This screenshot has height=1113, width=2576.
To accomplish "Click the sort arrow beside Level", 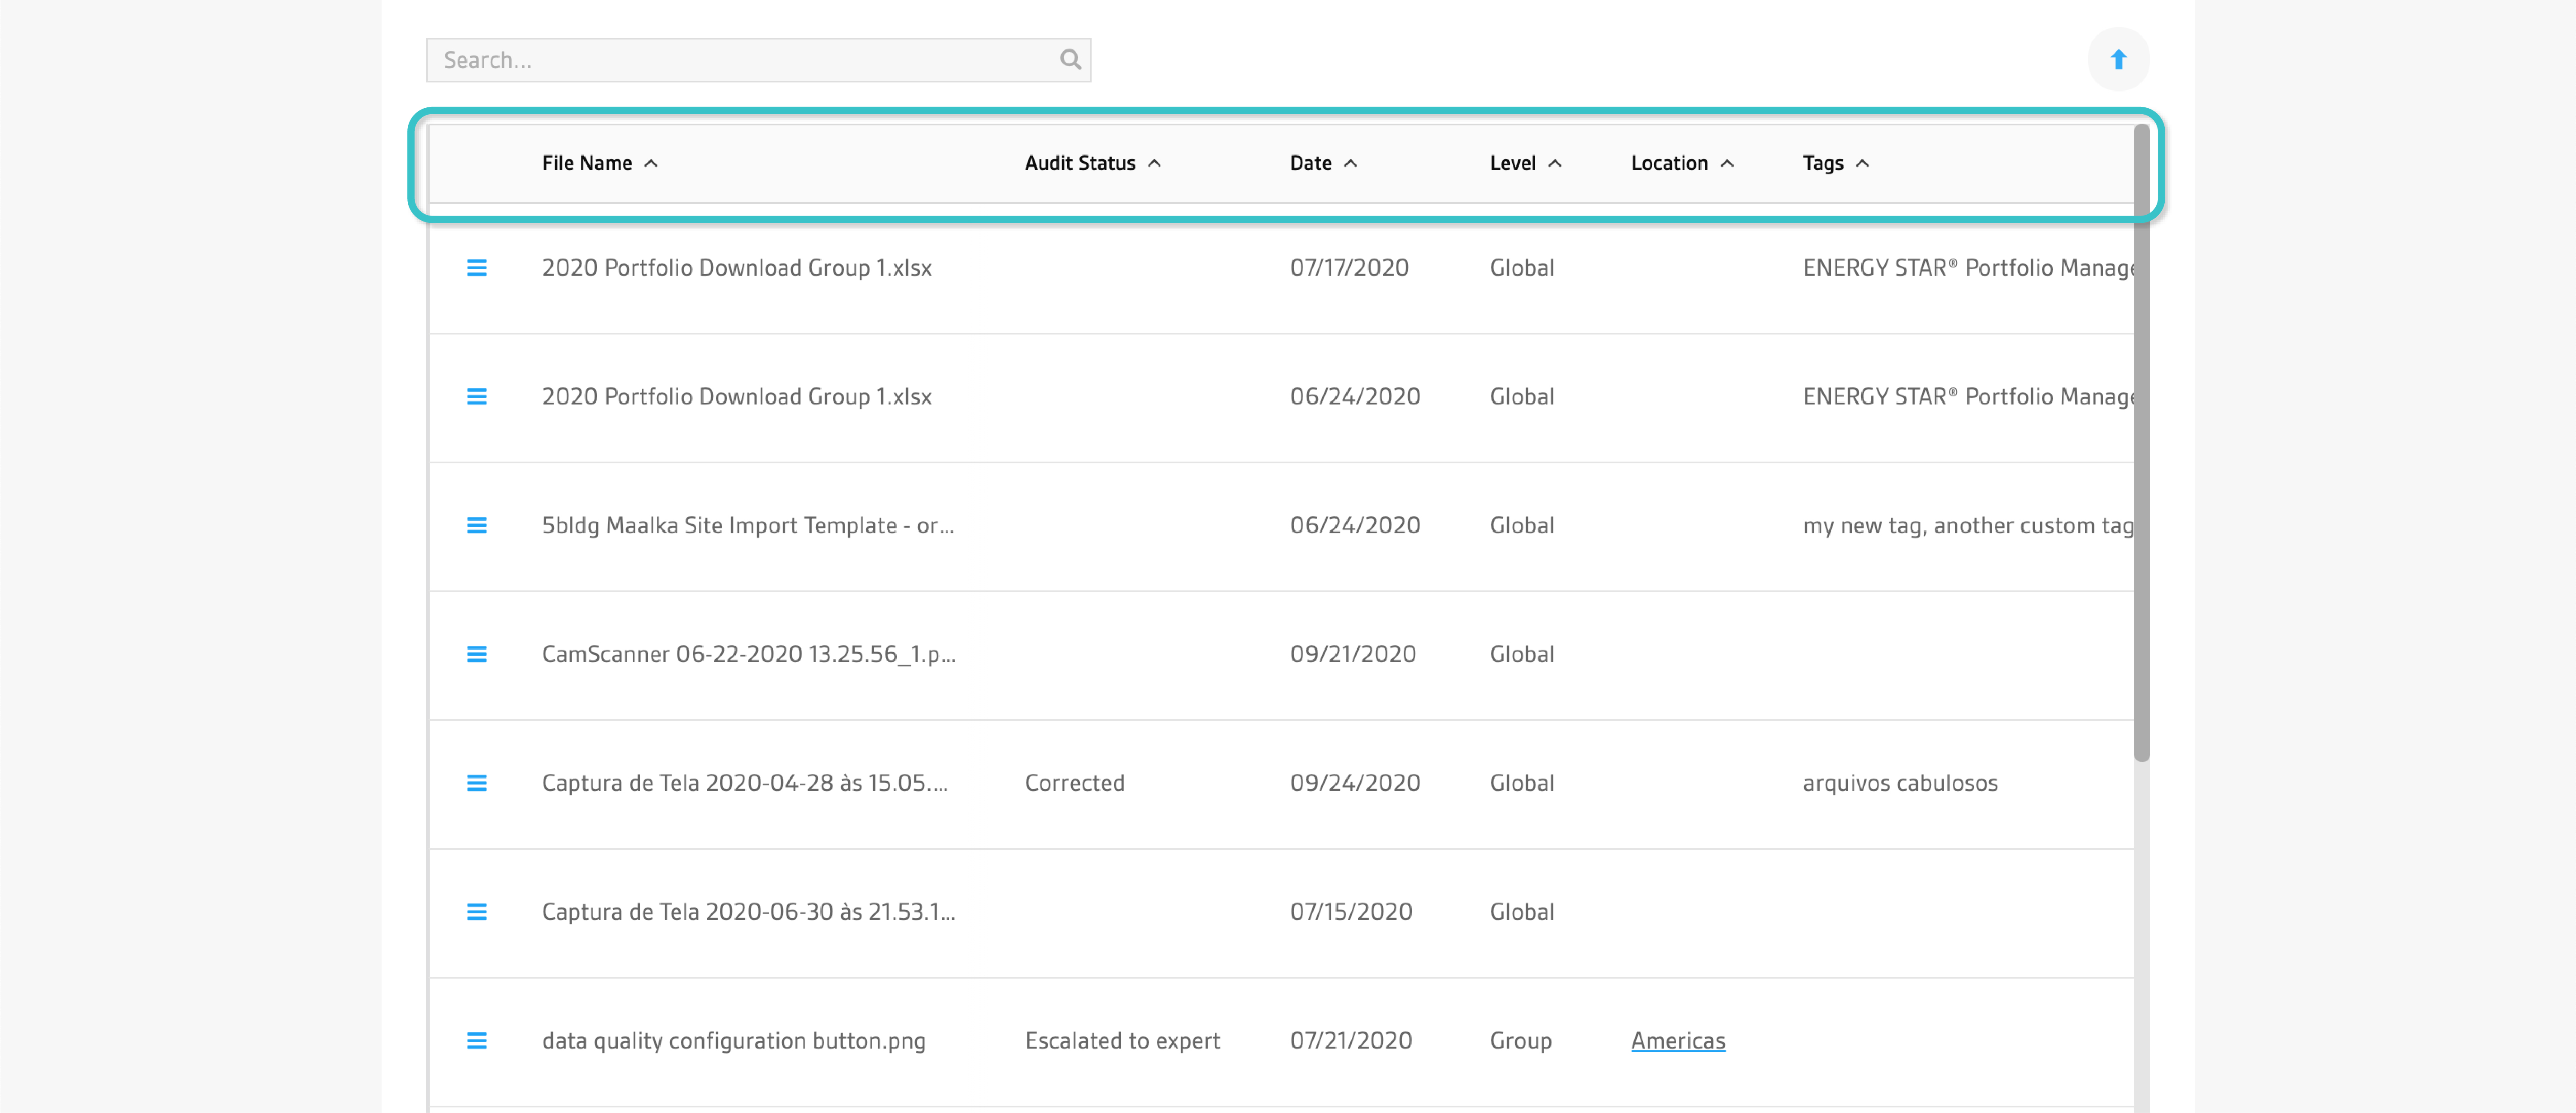I will pyautogui.click(x=1555, y=164).
